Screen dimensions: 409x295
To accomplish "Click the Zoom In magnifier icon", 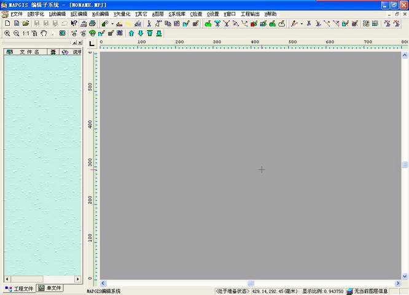I will [7, 33].
